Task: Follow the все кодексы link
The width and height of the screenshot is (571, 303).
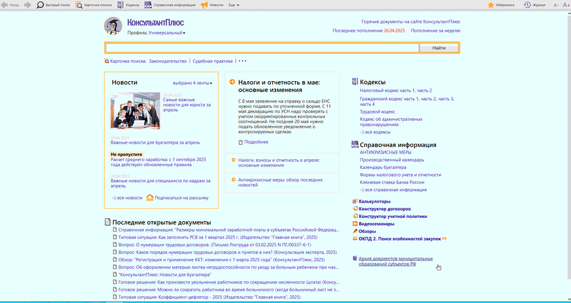Action: (378, 132)
